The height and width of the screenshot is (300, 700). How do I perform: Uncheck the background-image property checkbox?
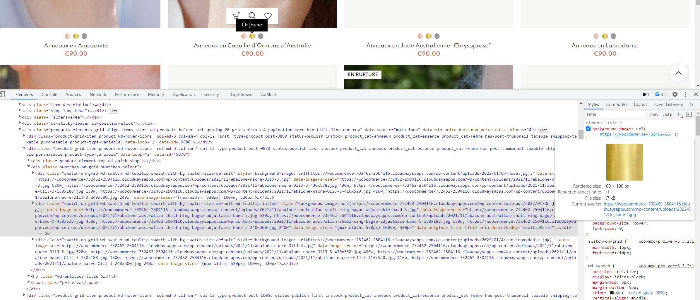[588, 129]
